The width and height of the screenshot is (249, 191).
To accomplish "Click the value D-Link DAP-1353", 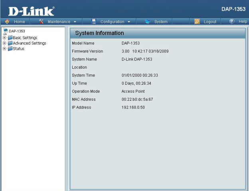I will click(137, 59).
